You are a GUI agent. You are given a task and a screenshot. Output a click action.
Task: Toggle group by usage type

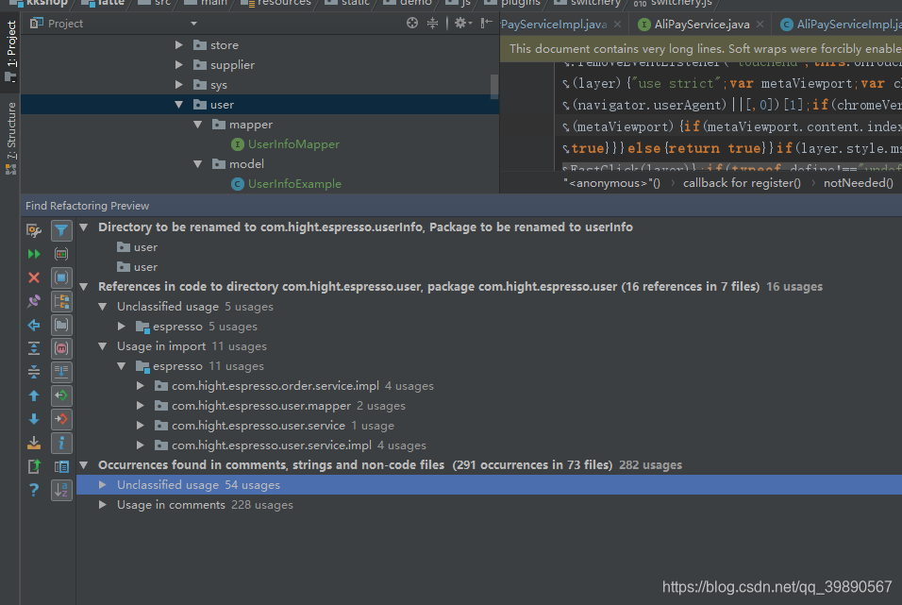pyautogui.click(x=61, y=301)
